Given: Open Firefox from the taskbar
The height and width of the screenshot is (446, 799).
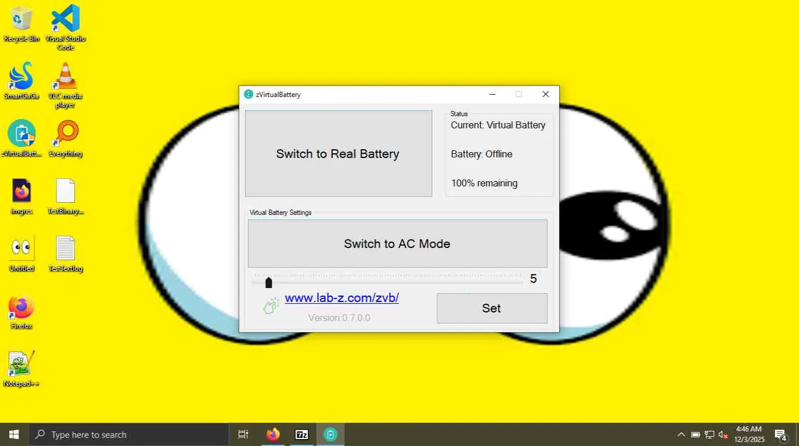Looking at the screenshot, I should tap(273, 434).
